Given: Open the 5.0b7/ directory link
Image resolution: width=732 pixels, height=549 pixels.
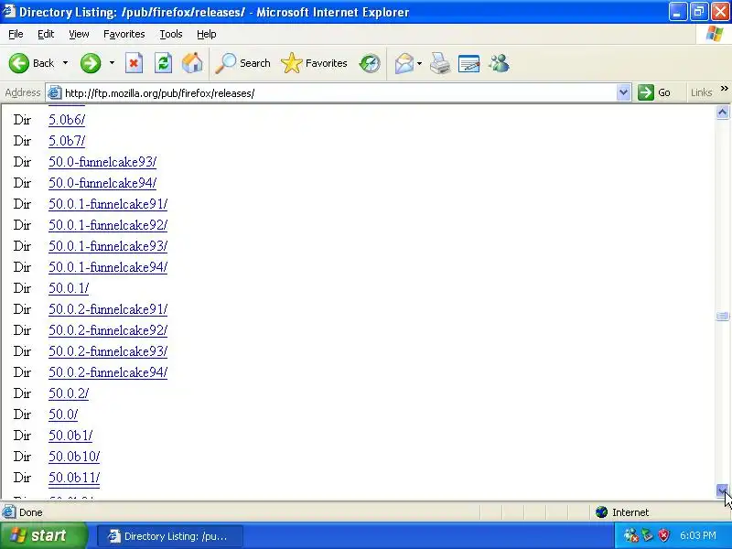Looking at the screenshot, I should pos(67,141).
